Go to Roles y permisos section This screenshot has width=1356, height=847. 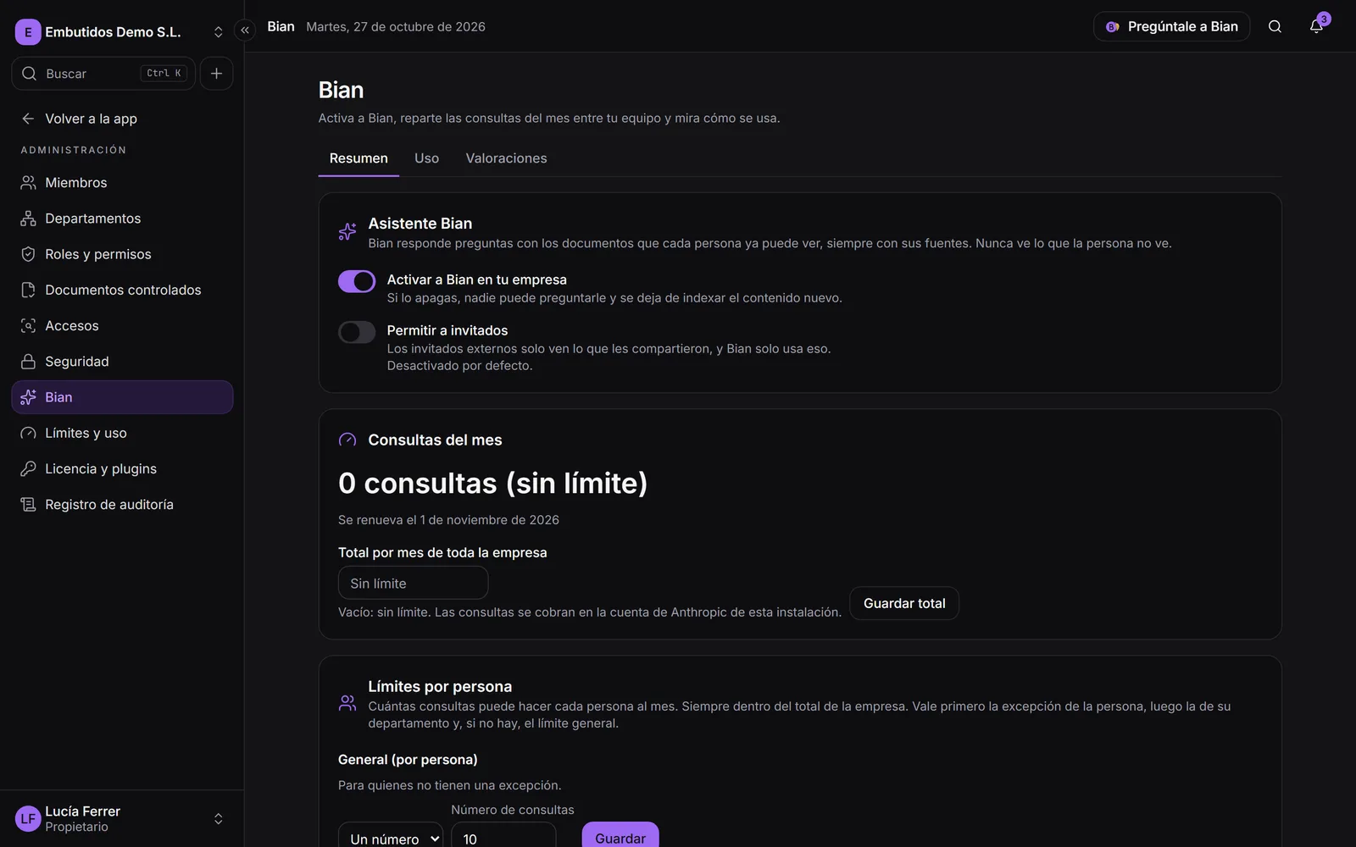tap(122, 254)
